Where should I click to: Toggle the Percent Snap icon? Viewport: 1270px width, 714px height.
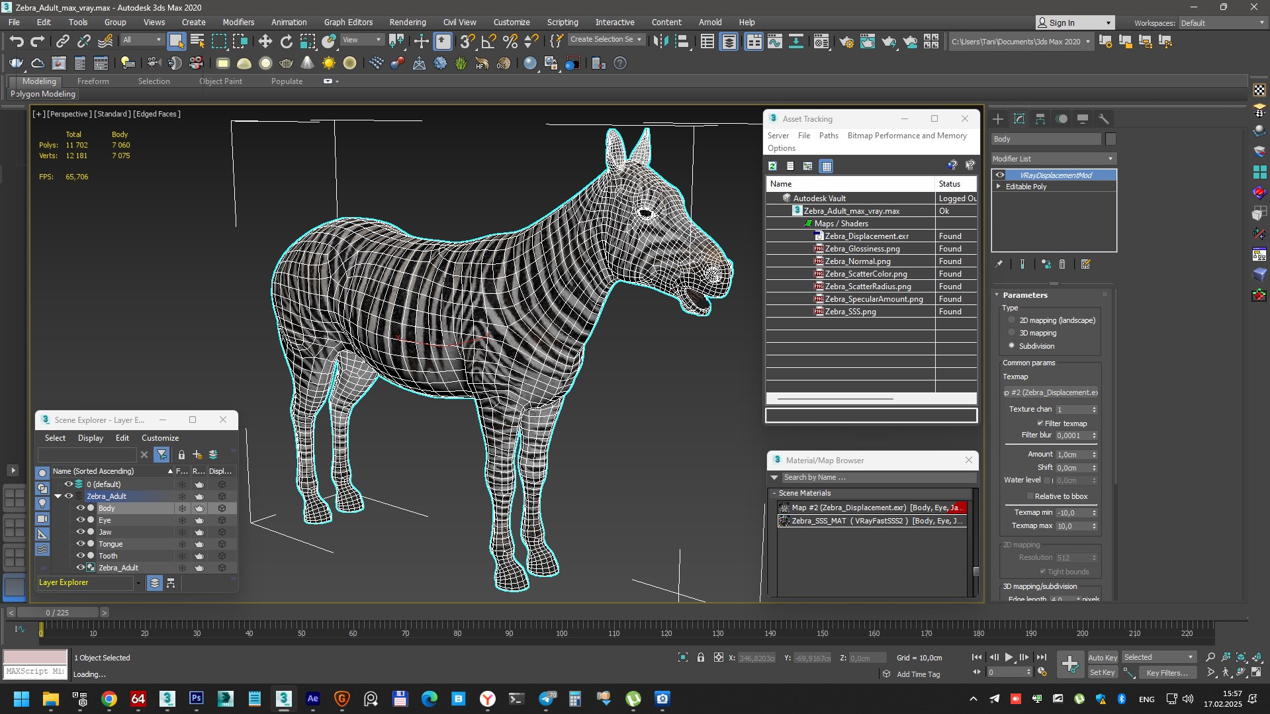(x=510, y=42)
